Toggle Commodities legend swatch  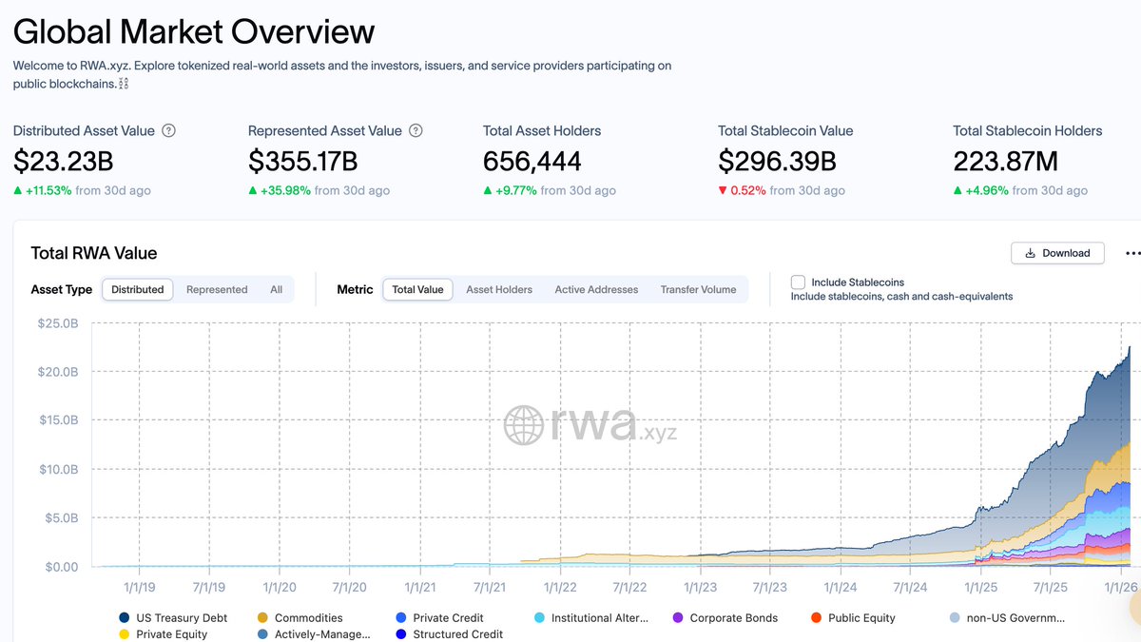tap(263, 618)
